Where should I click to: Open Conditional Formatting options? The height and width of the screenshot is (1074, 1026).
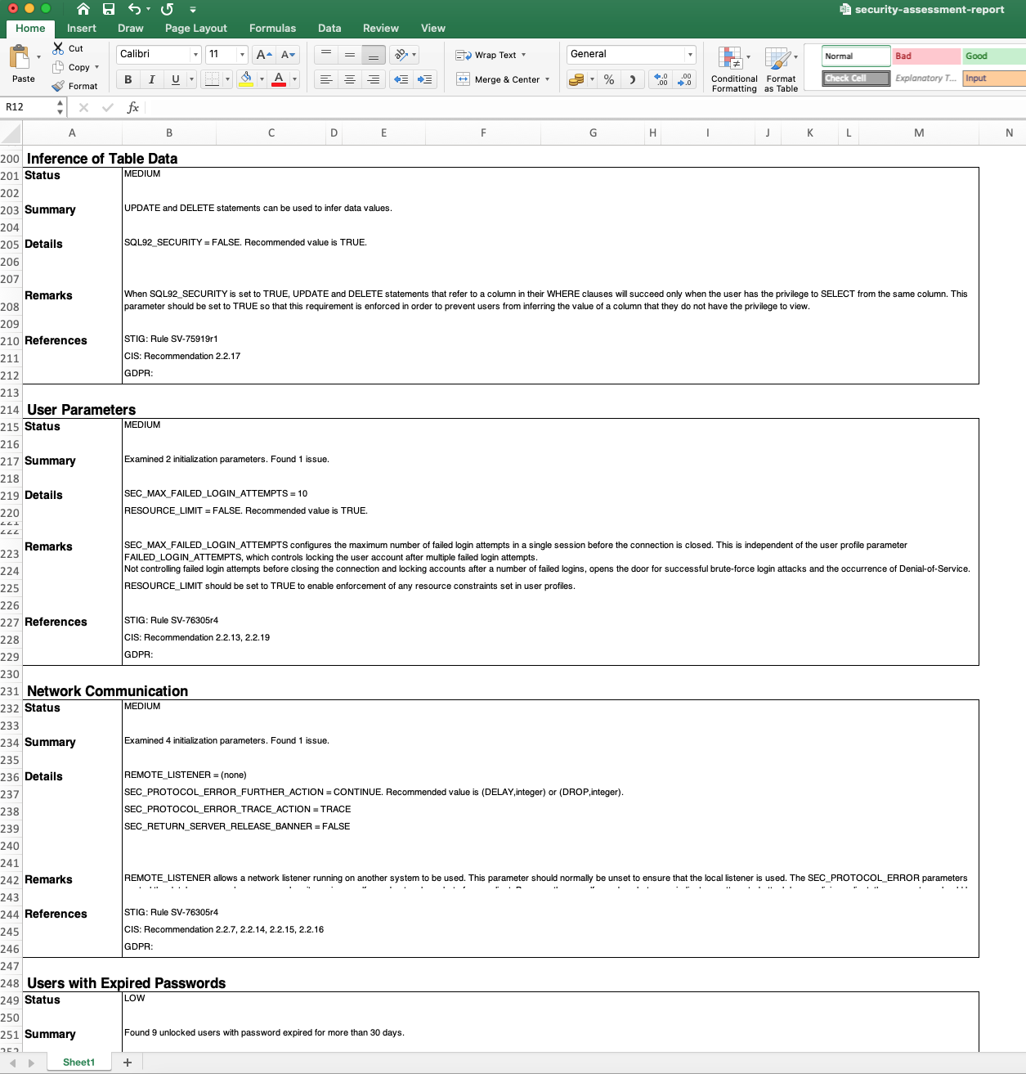733,68
